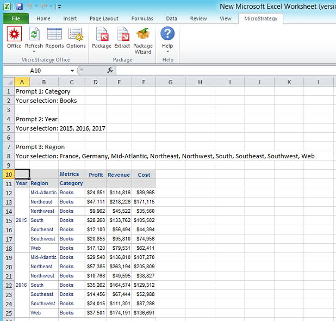Open the Reports icon

pos(54,34)
